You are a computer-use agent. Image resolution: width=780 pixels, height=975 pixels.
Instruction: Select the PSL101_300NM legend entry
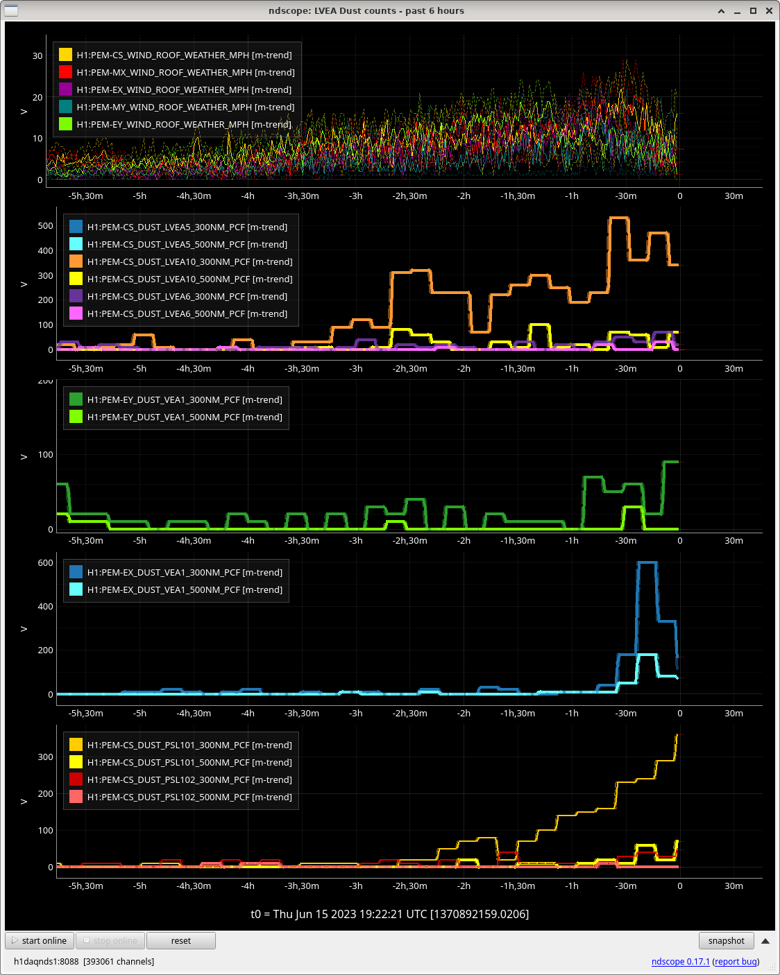coord(189,745)
